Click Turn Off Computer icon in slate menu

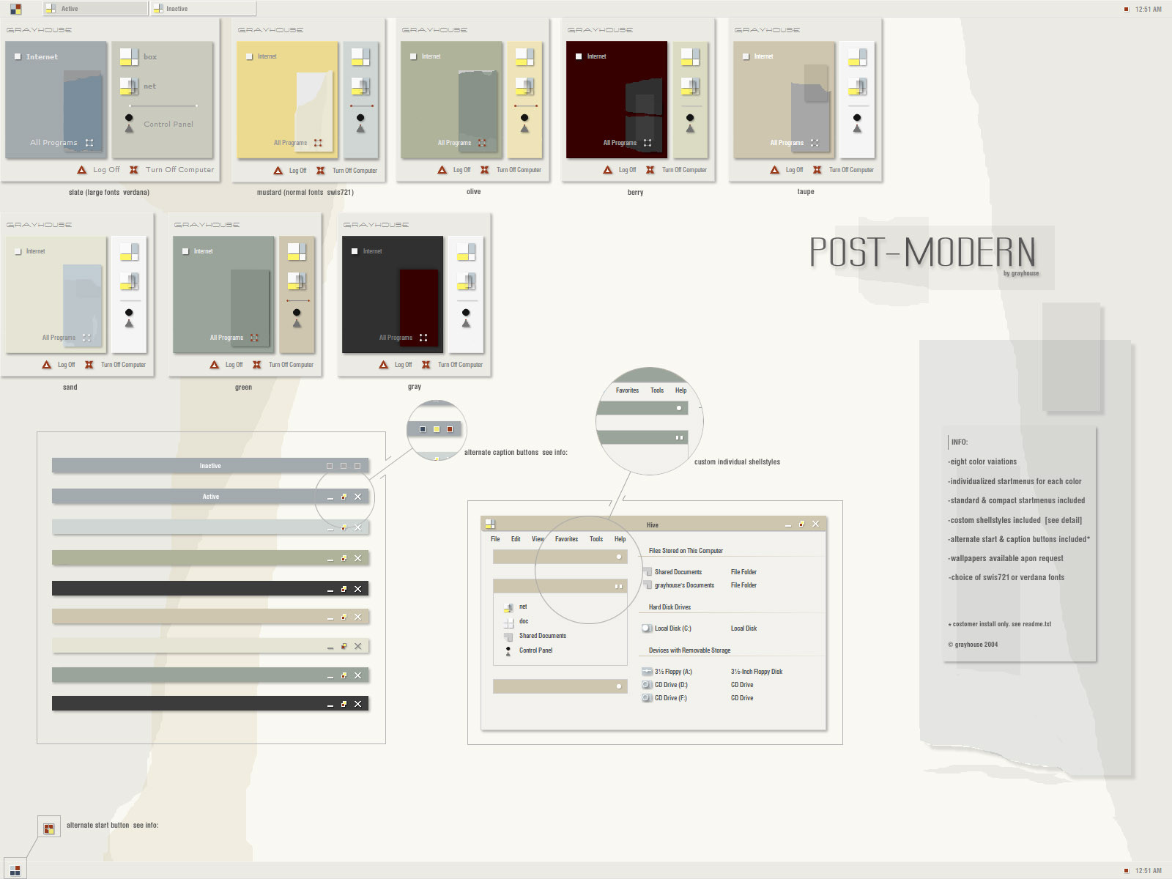[x=134, y=170]
